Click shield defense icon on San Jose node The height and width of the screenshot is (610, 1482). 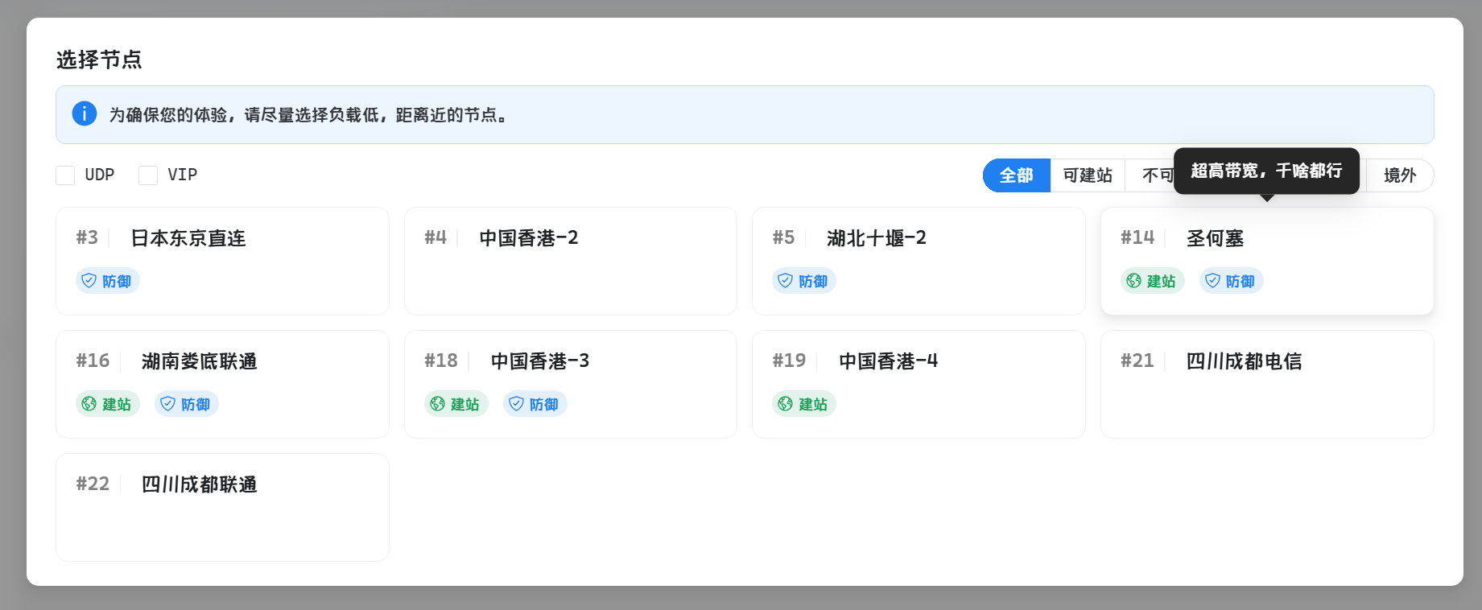[1213, 281]
